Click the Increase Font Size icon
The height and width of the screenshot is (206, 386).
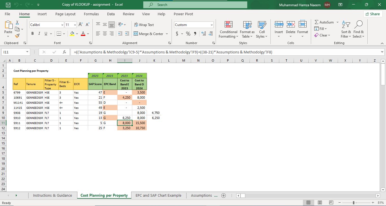pos(81,25)
